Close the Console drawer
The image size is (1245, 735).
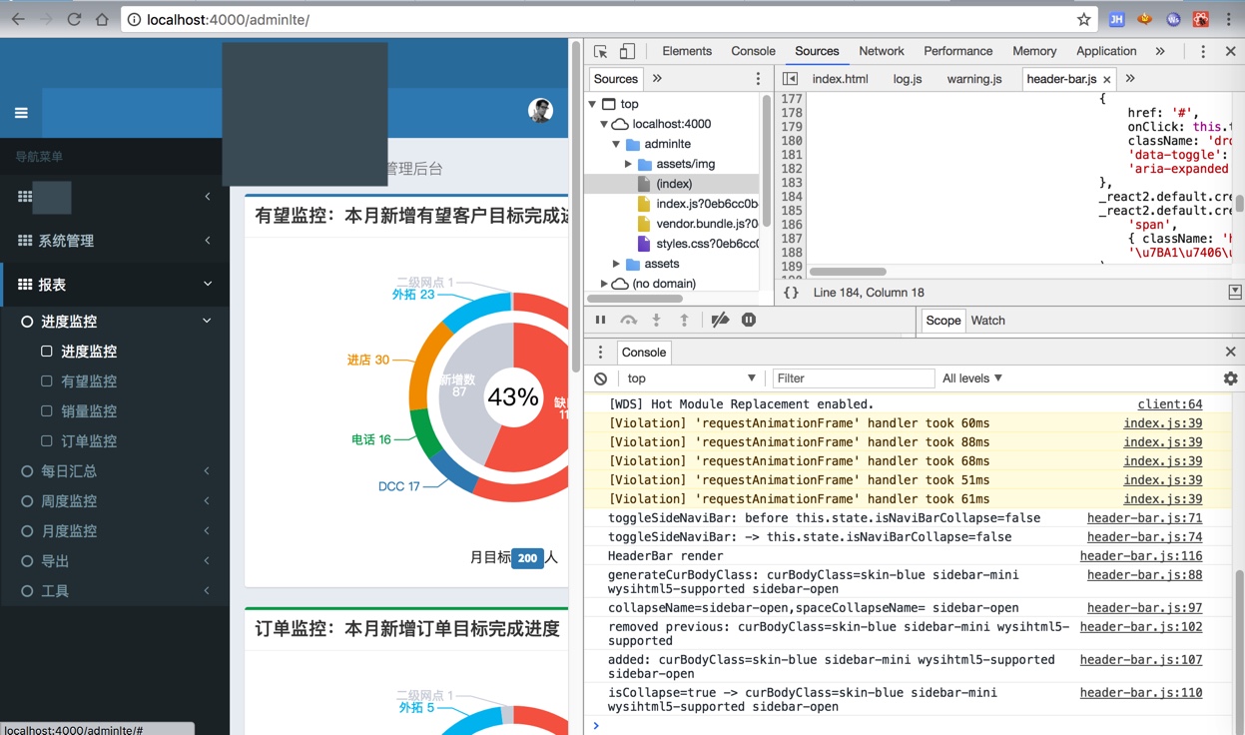click(1230, 352)
